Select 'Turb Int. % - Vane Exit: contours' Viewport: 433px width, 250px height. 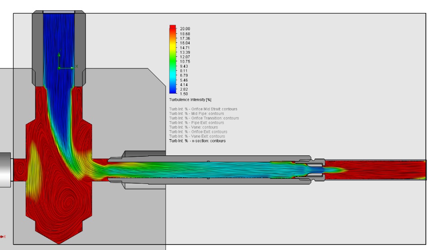[197, 136]
